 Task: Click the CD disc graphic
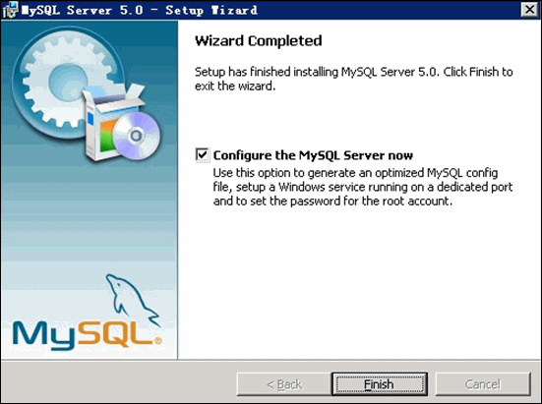(x=136, y=136)
